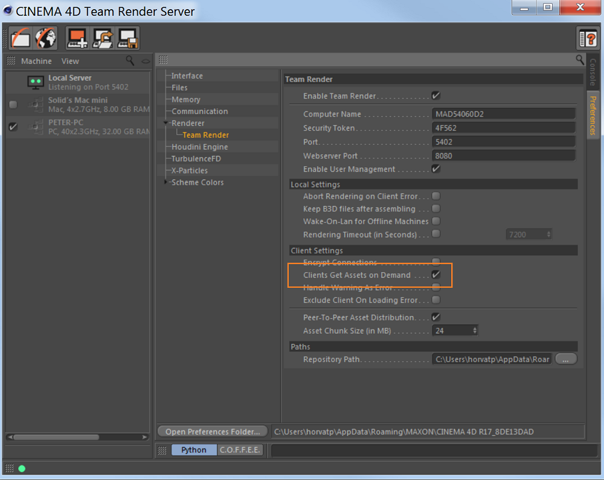The image size is (604, 480).
Task: Open the Console side tab
Action: (x=593, y=72)
